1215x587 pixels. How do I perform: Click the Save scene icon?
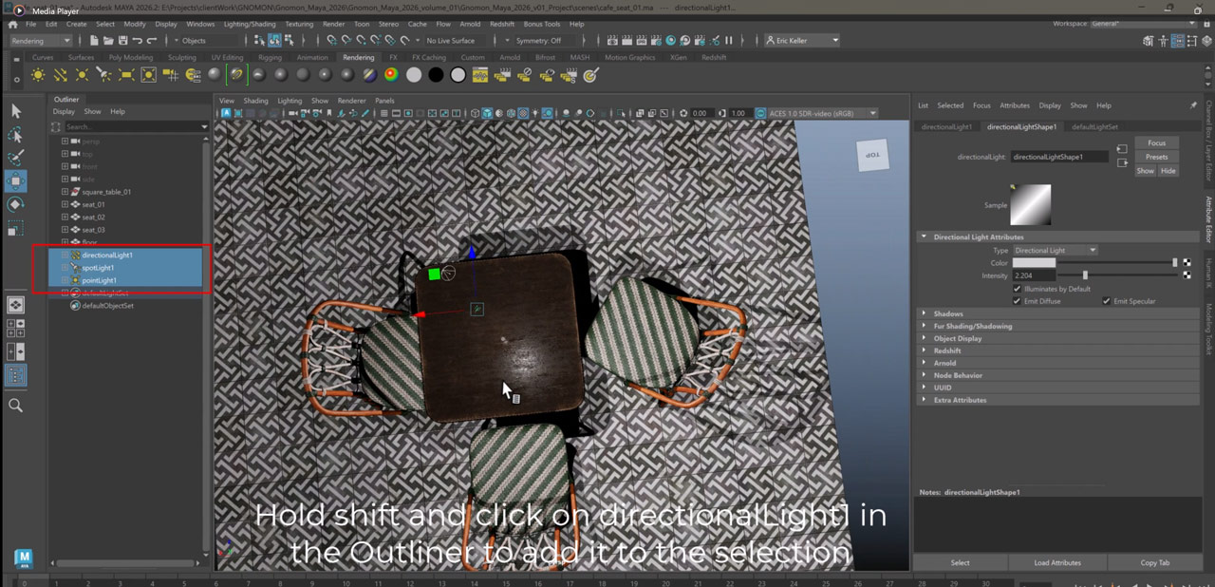(122, 41)
